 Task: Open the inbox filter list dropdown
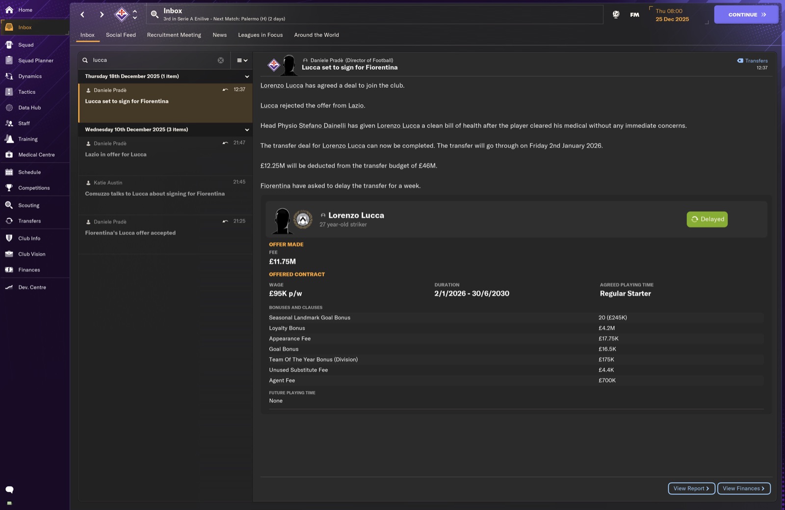tap(242, 60)
